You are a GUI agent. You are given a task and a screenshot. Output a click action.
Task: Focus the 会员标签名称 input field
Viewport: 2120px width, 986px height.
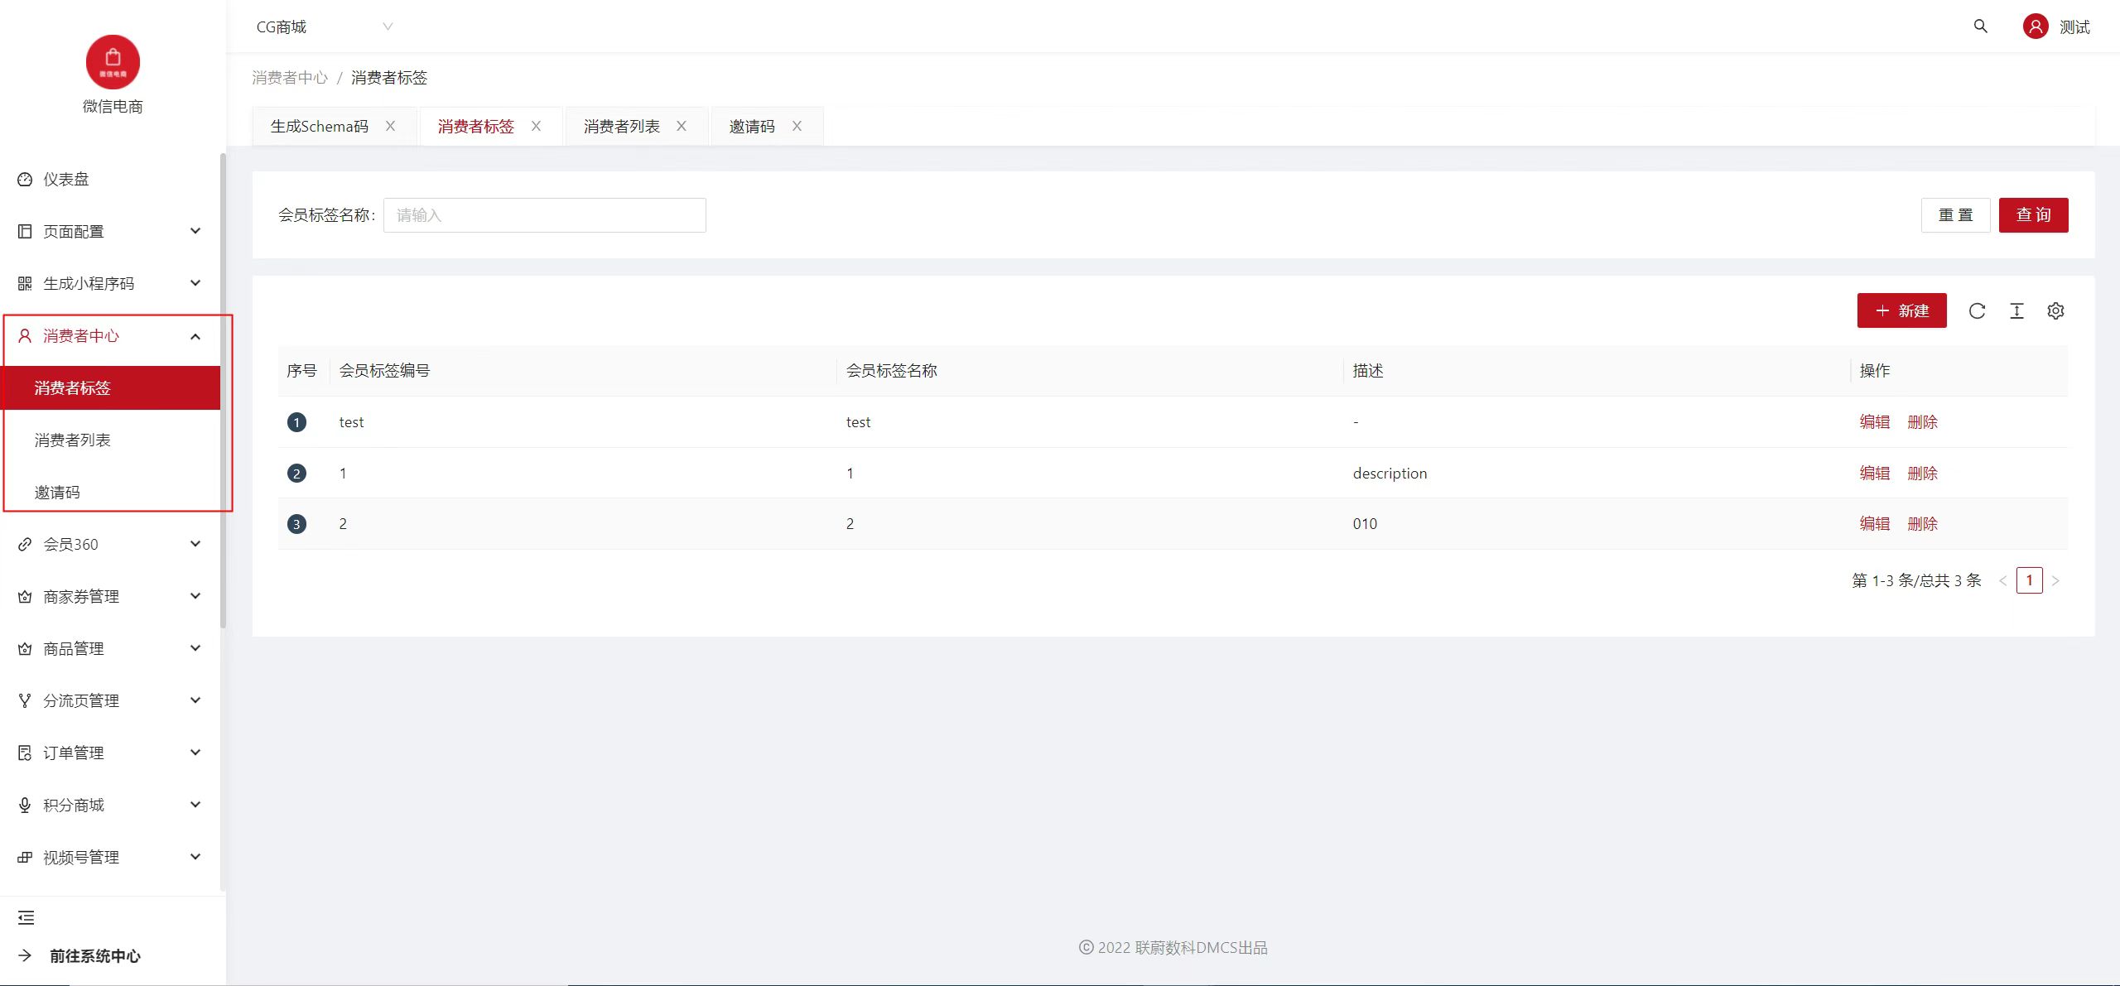coord(544,215)
